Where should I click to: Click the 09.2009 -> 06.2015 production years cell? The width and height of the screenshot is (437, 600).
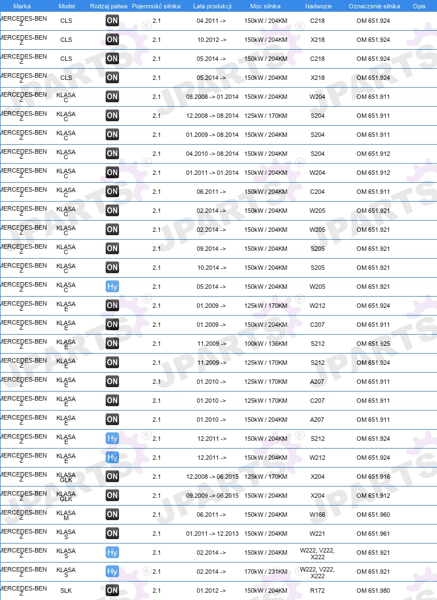[212, 496]
